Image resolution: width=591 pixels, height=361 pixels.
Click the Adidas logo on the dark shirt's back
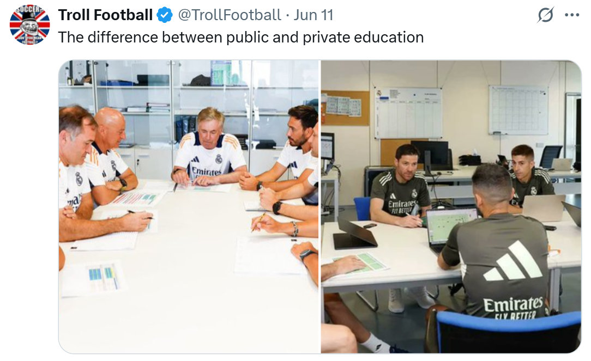(x=513, y=261)
